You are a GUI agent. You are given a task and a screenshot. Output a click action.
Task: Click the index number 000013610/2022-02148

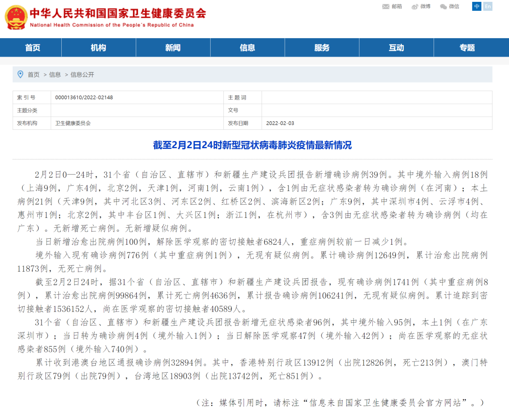[84, 98]
